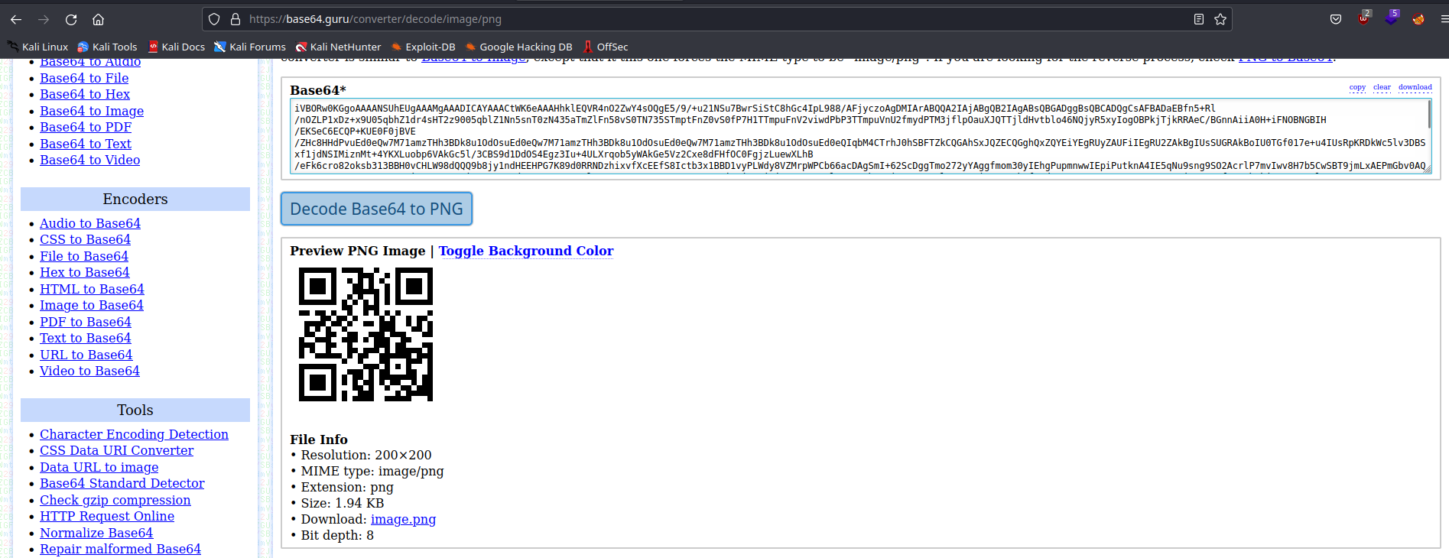The image size is (1449, 558).
Task: Click the site padlock security icon
Action: click(236, 19)
